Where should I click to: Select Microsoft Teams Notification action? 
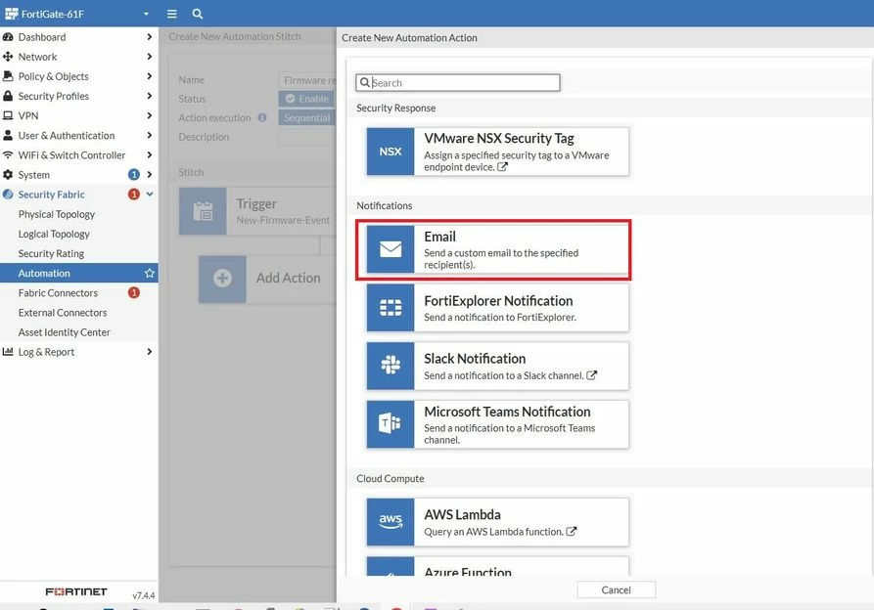coord(497,424)
